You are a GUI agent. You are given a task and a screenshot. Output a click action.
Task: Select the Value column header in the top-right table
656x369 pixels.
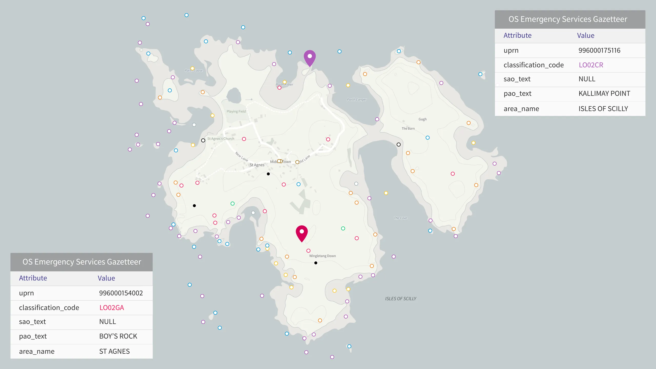[586, 35]
